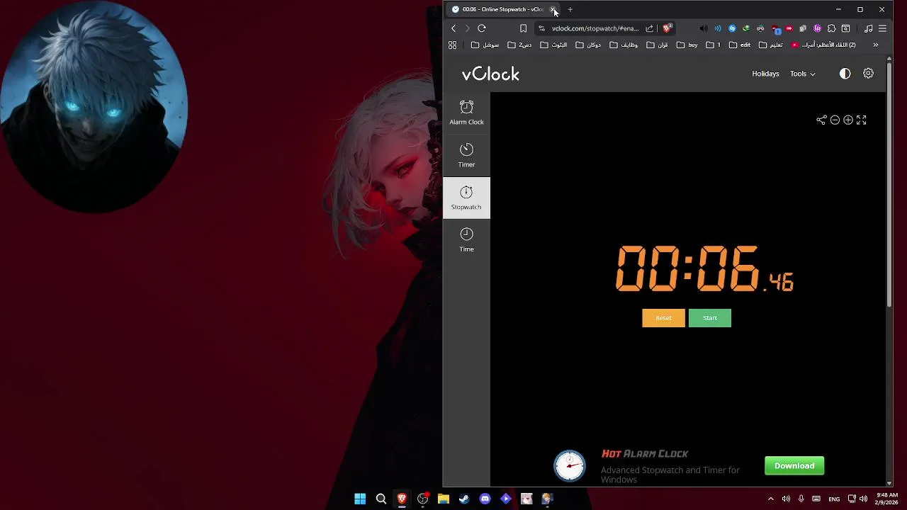
Task: Click the vClock logo
Action: [490, 74]
